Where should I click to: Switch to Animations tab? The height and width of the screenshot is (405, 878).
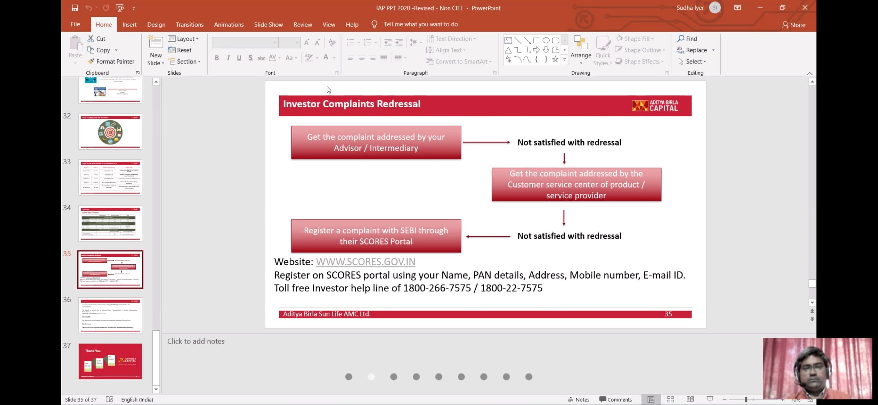point(229,24)
